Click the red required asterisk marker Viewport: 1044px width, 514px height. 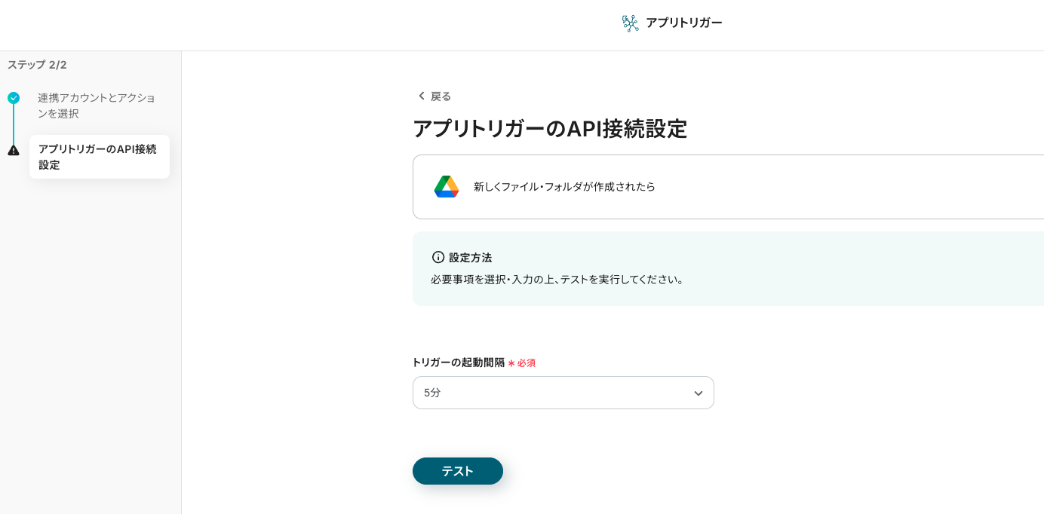point(511,363)
